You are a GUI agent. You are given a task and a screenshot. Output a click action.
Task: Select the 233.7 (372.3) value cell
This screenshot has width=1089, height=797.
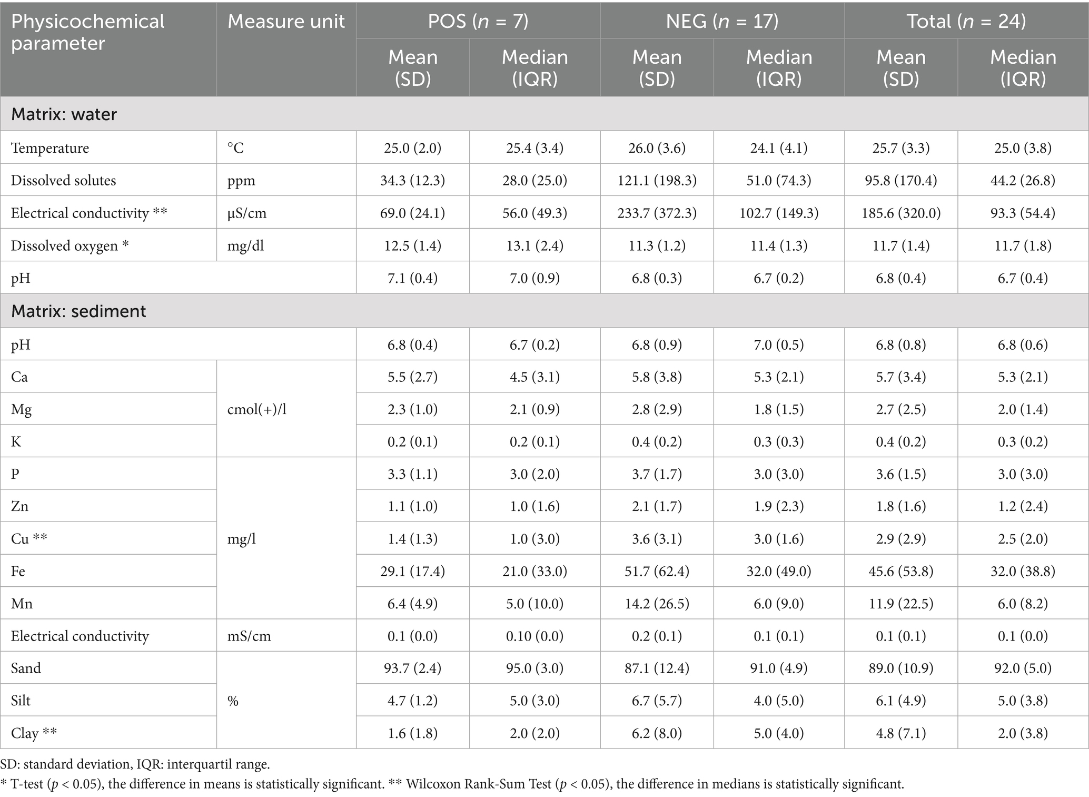pos(657,213)
